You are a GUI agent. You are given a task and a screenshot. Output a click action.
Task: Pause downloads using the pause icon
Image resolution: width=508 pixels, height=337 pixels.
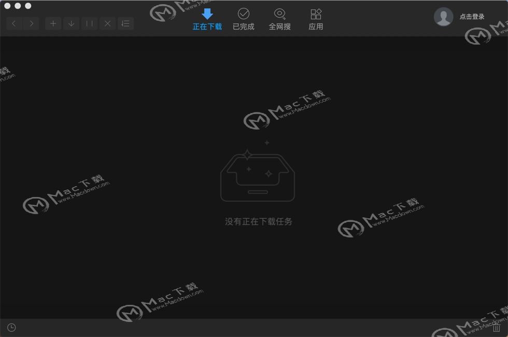click(89, 23)
